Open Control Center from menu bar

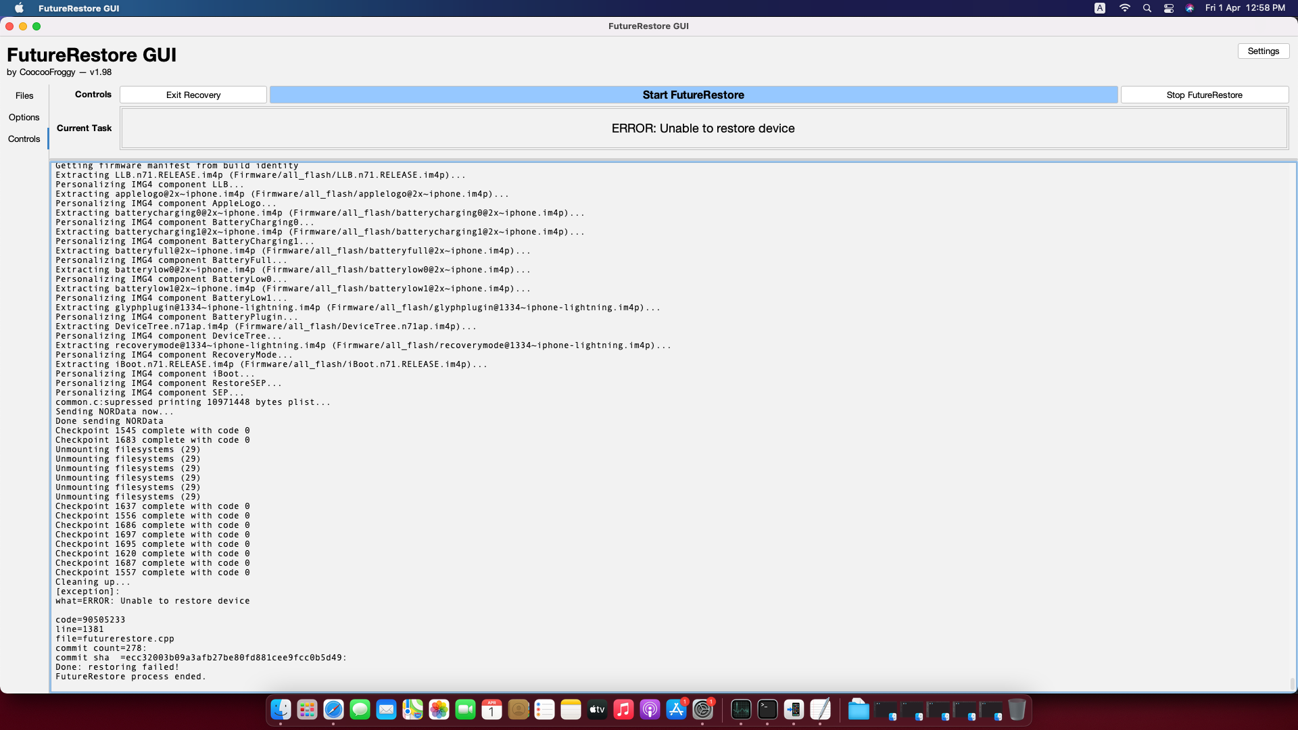(1168, 8)
